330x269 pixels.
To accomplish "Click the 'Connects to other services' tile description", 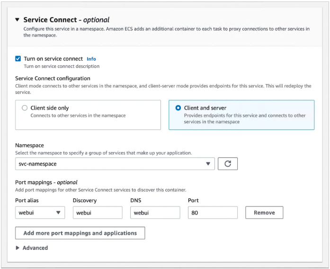I will tap(78, 116).
